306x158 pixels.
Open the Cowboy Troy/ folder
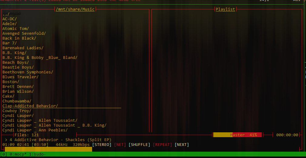(17, 111)
